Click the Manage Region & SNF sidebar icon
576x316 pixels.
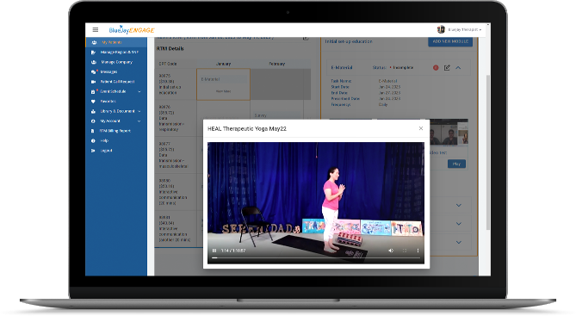coord(93,53)
